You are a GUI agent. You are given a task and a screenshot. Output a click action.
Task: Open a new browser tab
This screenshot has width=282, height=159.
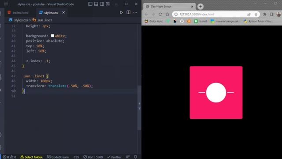(x=200, y=7)
